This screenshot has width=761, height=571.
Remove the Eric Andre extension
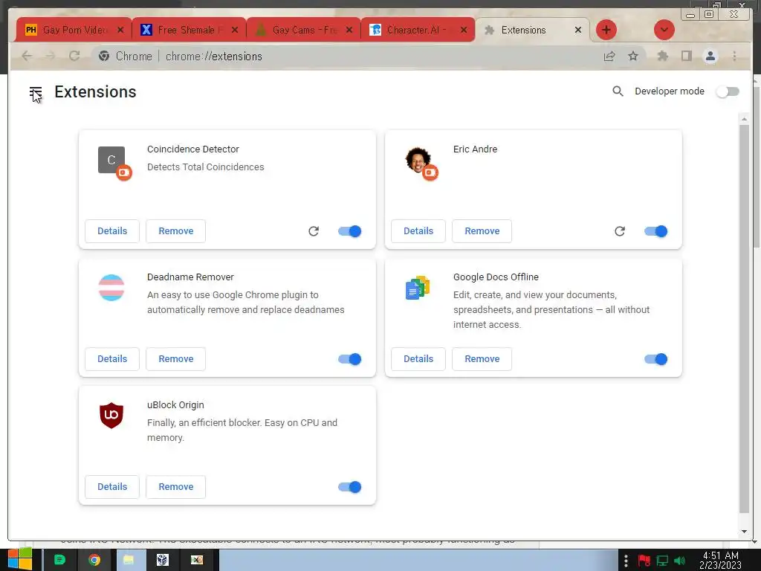pyautogui.click(x=482, y=231)
